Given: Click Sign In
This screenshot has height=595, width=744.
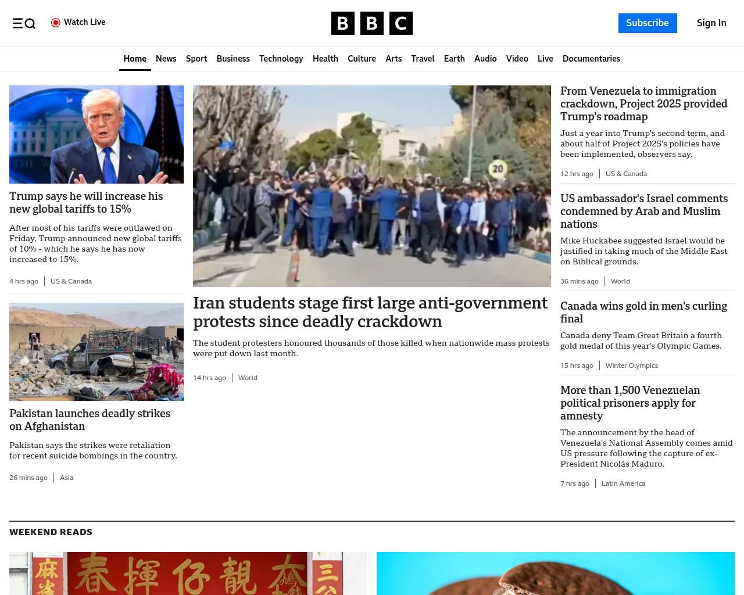Looking at the screenshot, I should 711,23.
